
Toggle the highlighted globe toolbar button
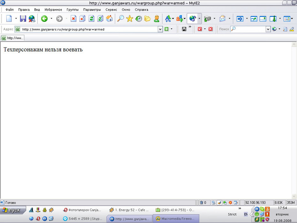pos(193,19)
